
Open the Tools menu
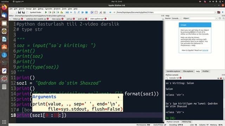point(64,9)
